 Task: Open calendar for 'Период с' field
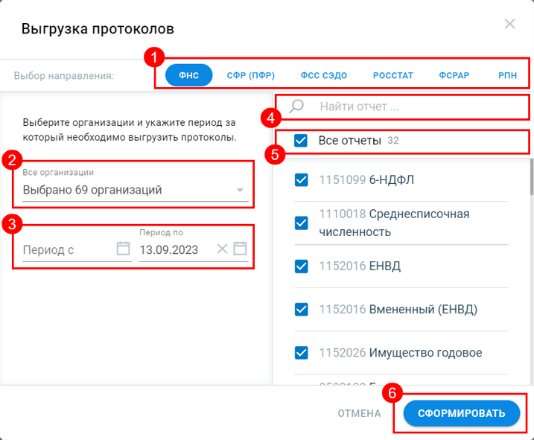tap(124, 249)
